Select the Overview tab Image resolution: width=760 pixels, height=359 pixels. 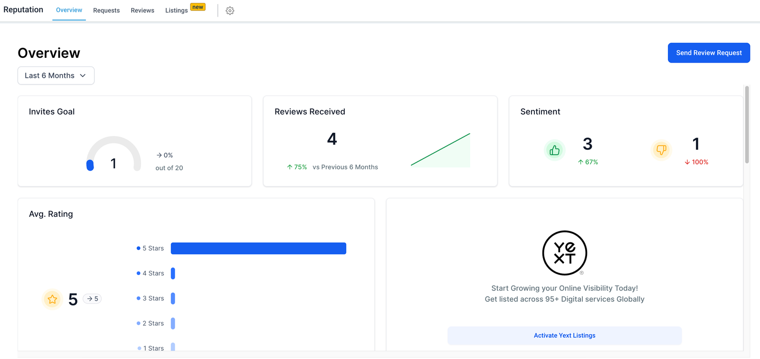point(69,10)
